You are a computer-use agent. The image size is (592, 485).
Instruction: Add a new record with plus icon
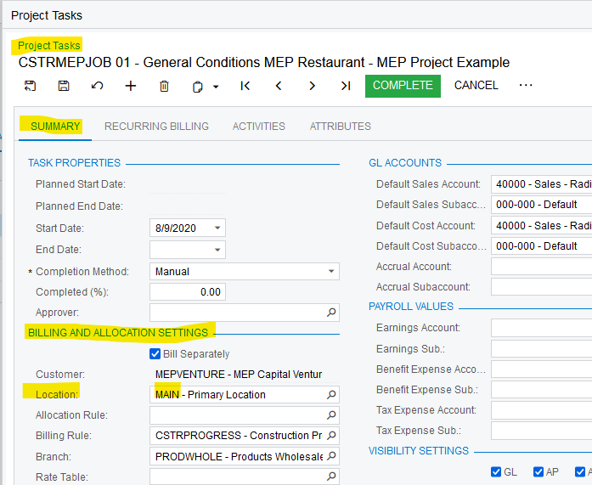pyautogui.click(x=131, y=86)
